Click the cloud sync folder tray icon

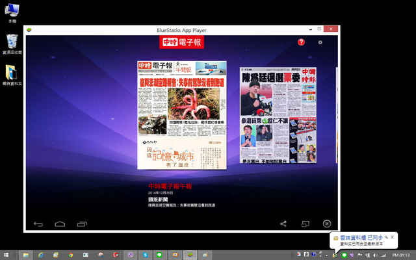click(x=335, y=255)
